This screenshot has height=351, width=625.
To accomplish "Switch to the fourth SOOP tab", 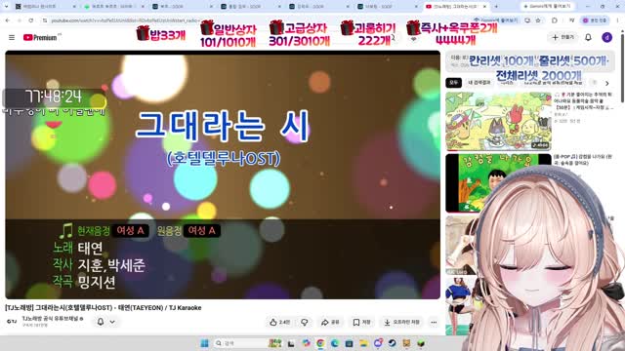I will (251, 7).
